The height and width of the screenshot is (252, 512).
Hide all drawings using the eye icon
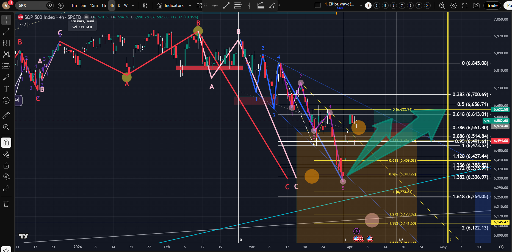(6, 177)
